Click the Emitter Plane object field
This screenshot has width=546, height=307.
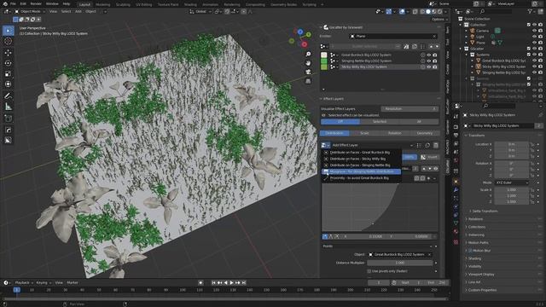(x=392, y=36)
